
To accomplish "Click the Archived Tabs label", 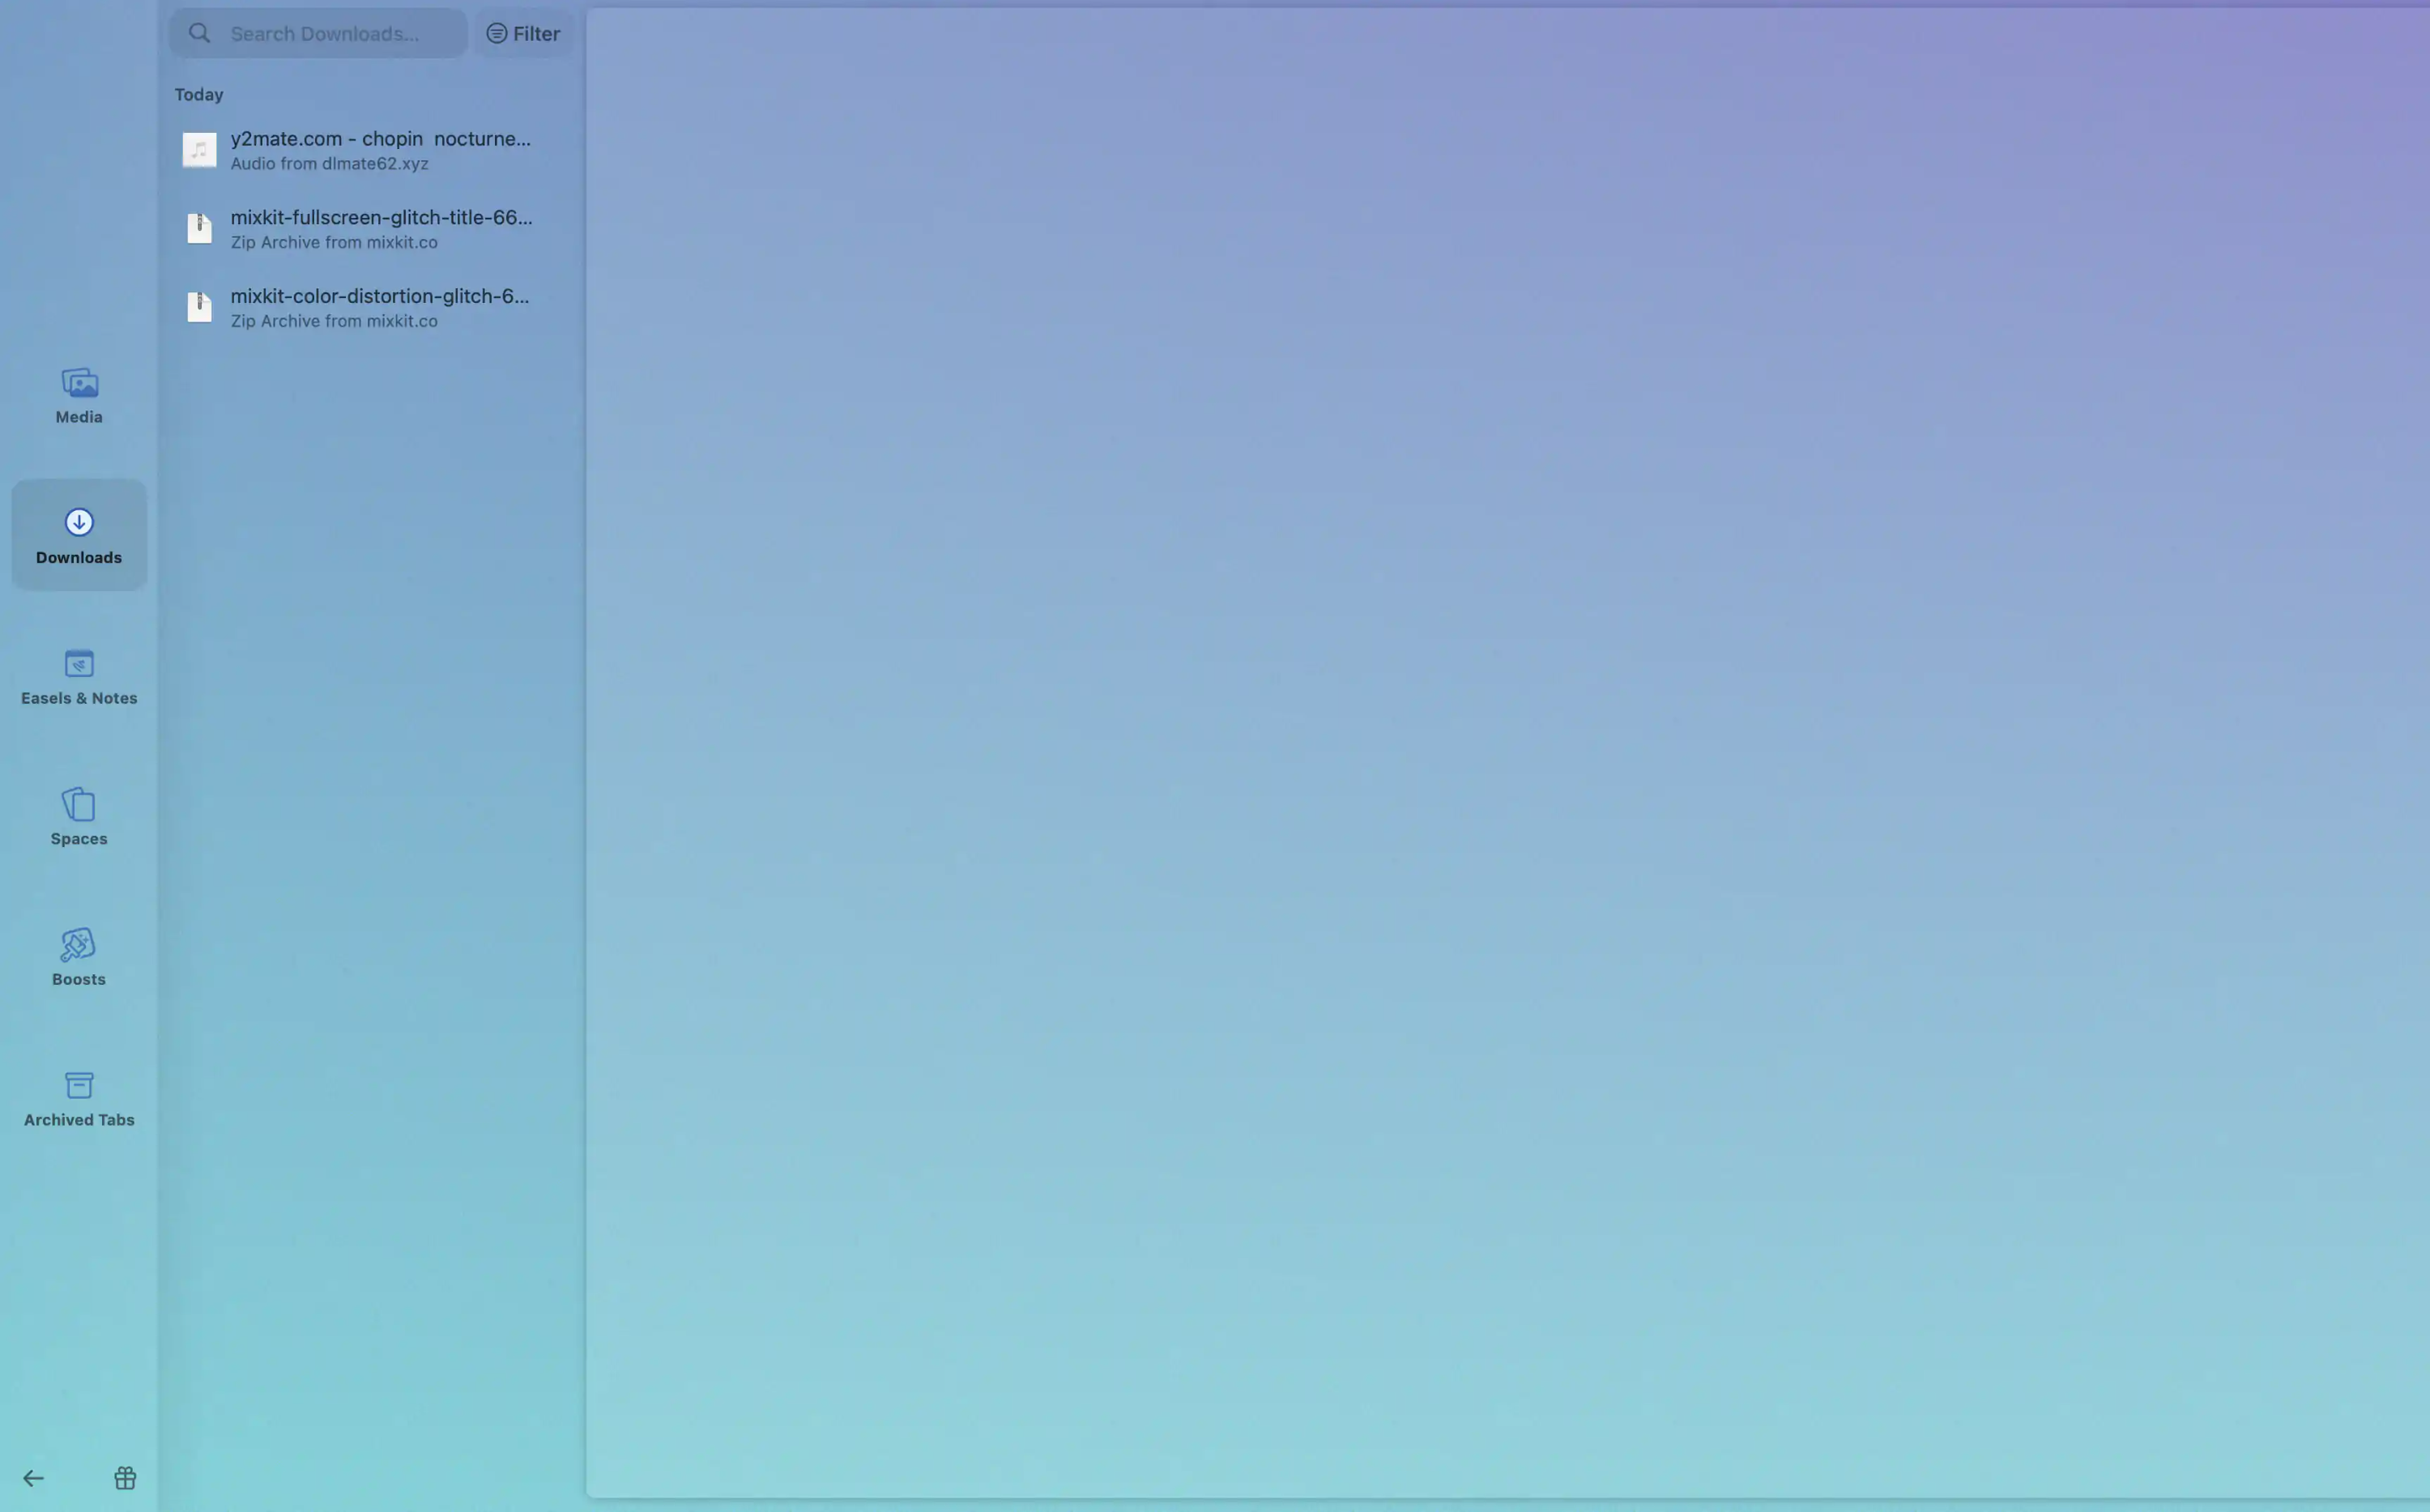I will click(79, 1120).
